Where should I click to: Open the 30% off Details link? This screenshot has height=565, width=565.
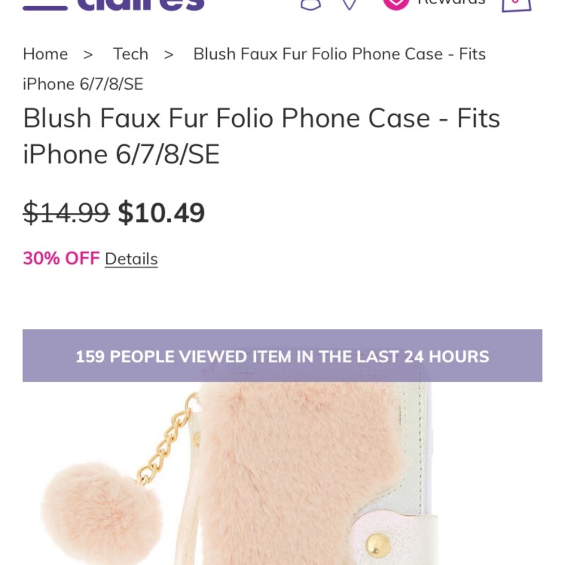[131, 259]
